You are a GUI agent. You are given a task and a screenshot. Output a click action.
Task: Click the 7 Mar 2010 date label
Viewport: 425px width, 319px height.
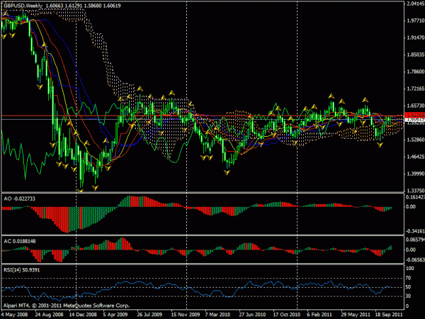click(x=218, y=314)
